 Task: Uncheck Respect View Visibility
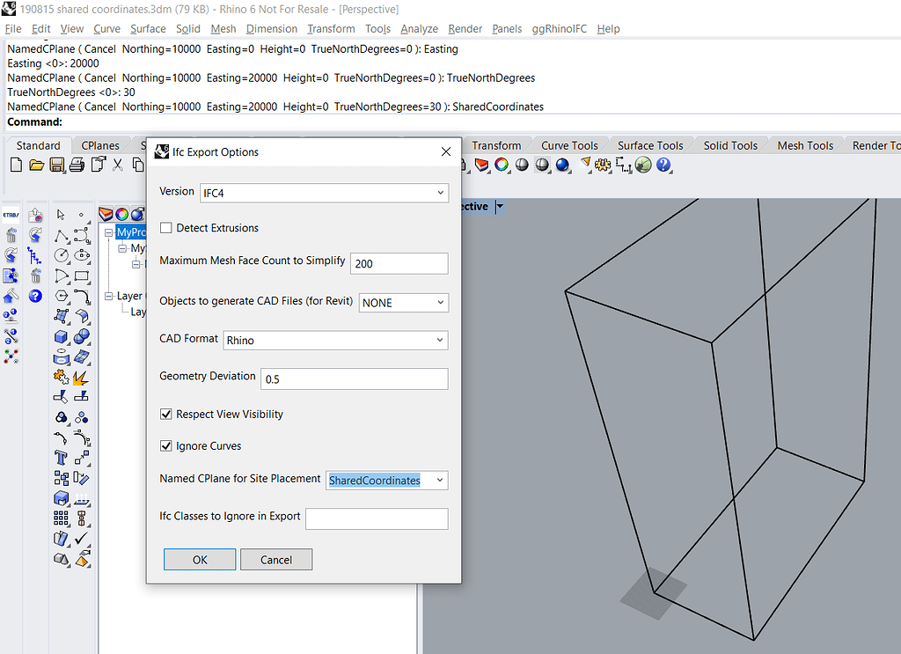(165, 414)
